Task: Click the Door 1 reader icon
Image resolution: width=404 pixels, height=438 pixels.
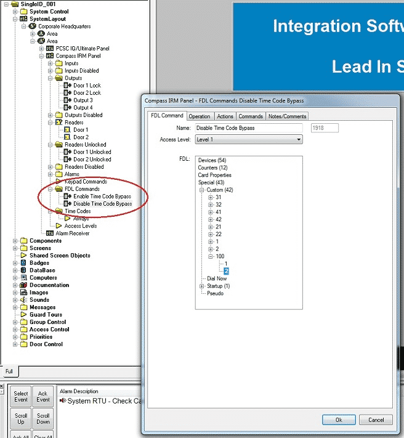Action: [67, 130]
